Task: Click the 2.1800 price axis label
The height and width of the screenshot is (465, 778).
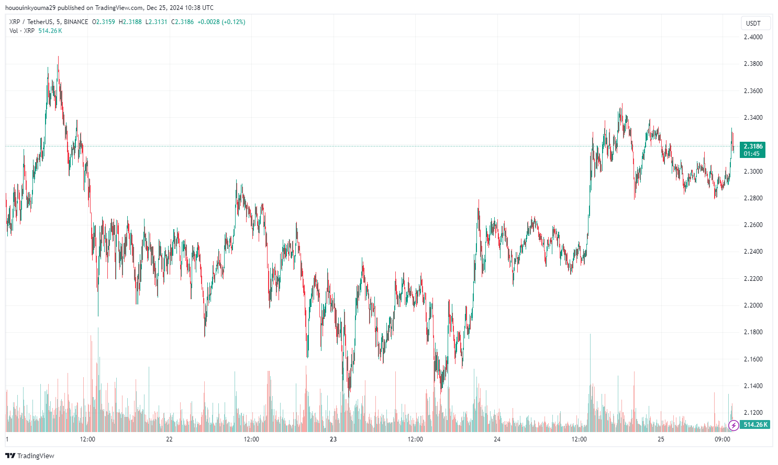Action: click(x=753, y=332)
